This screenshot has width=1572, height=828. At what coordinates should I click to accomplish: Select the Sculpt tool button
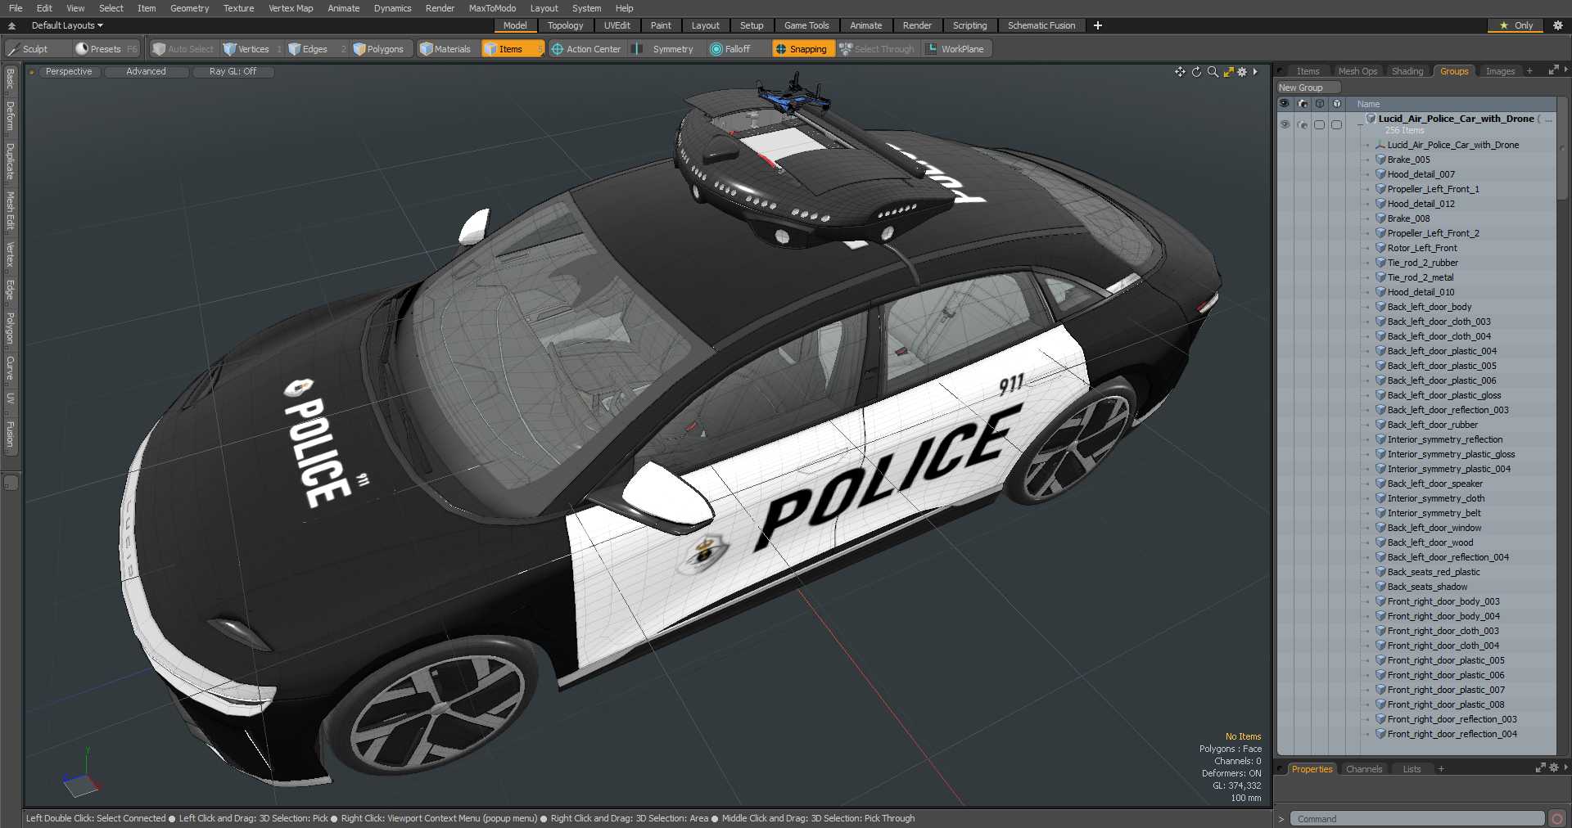pos(37,49)
